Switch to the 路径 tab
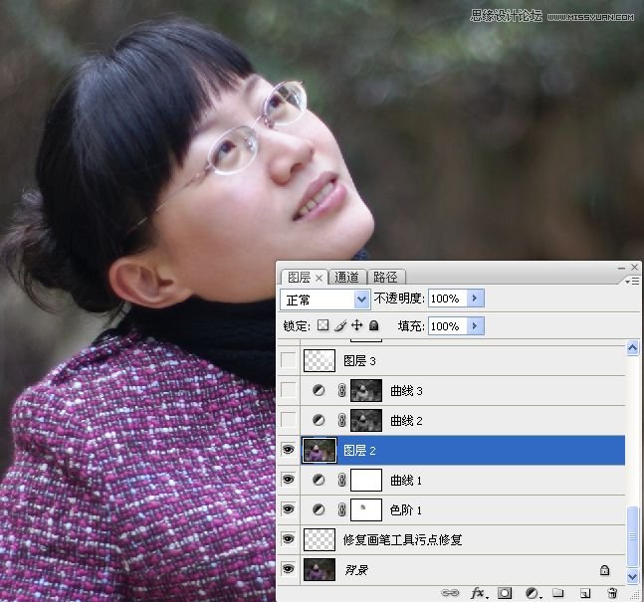The height and width of the screenshot is (602, 644). point(385,278)
